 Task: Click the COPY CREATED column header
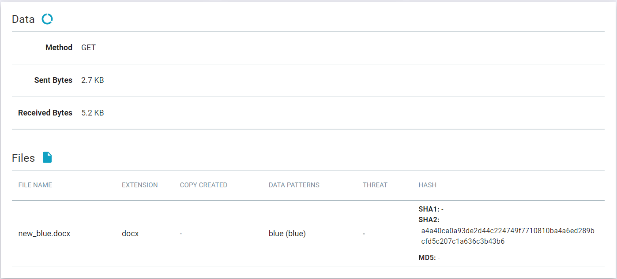pyautogui.click(x=203, y=185)
